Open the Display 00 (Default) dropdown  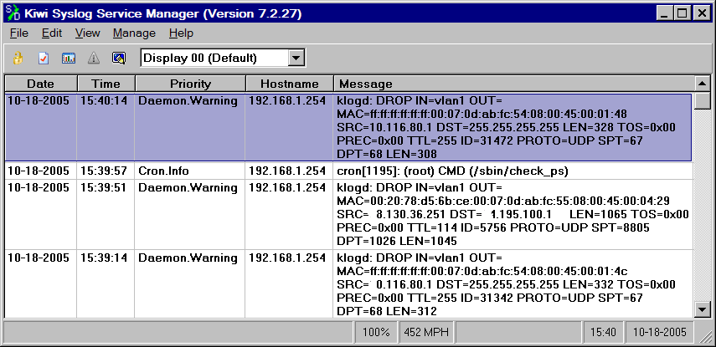(x=296, y=58)
